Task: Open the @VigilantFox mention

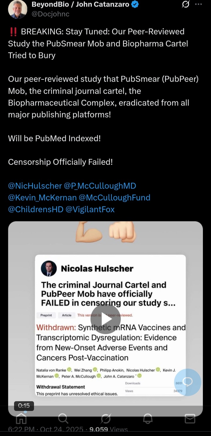Action: [90, 209]
